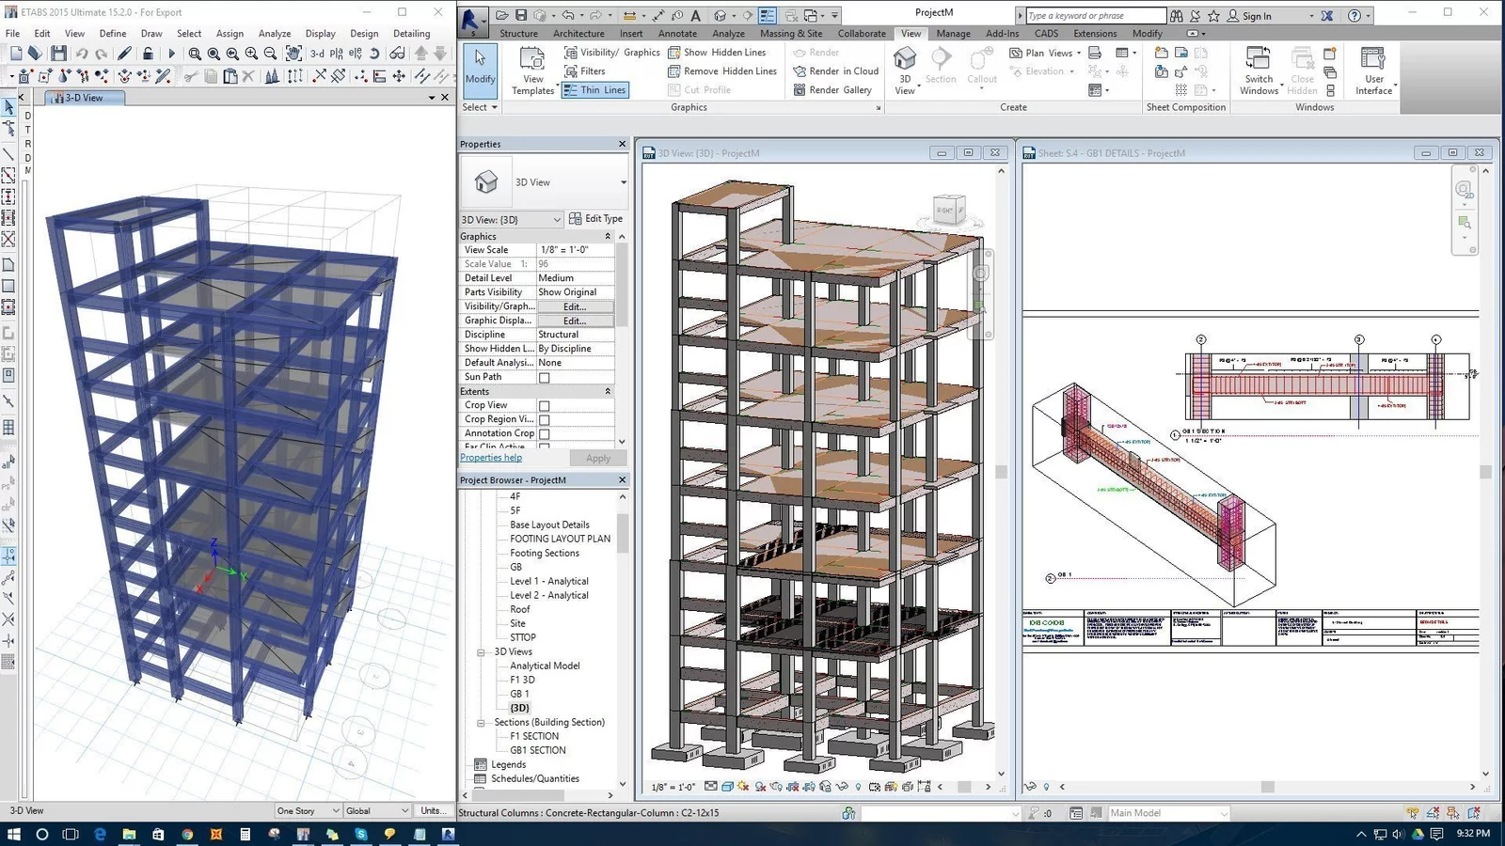
Task: Collapse the 3D Views tree node
Action: (x=481, y=652)
